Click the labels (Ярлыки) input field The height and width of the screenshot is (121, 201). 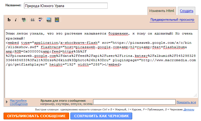point(134,102)
